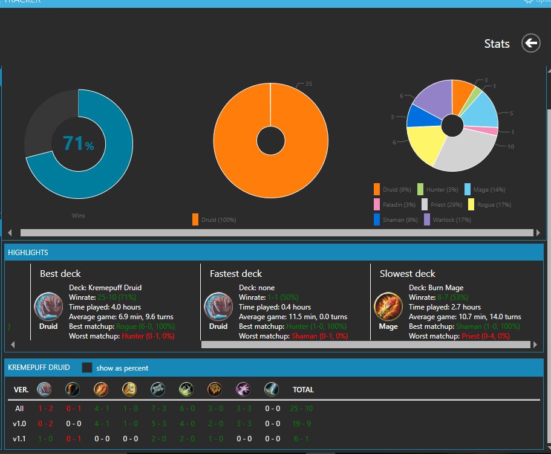Click the light blue Mage (14%) legend swatch
This screenshot has height=454, width=551.
click(468, 189)
